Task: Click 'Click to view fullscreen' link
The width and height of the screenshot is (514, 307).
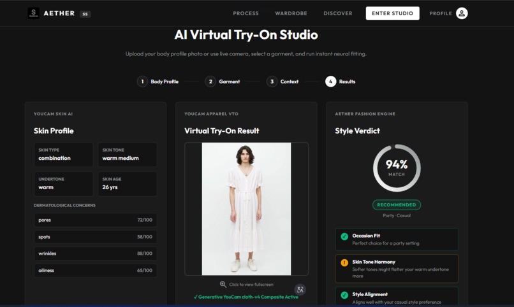Action: coord(251,285)
